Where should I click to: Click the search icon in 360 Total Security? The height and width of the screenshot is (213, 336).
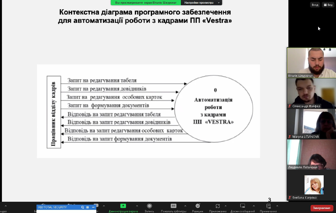82,207
